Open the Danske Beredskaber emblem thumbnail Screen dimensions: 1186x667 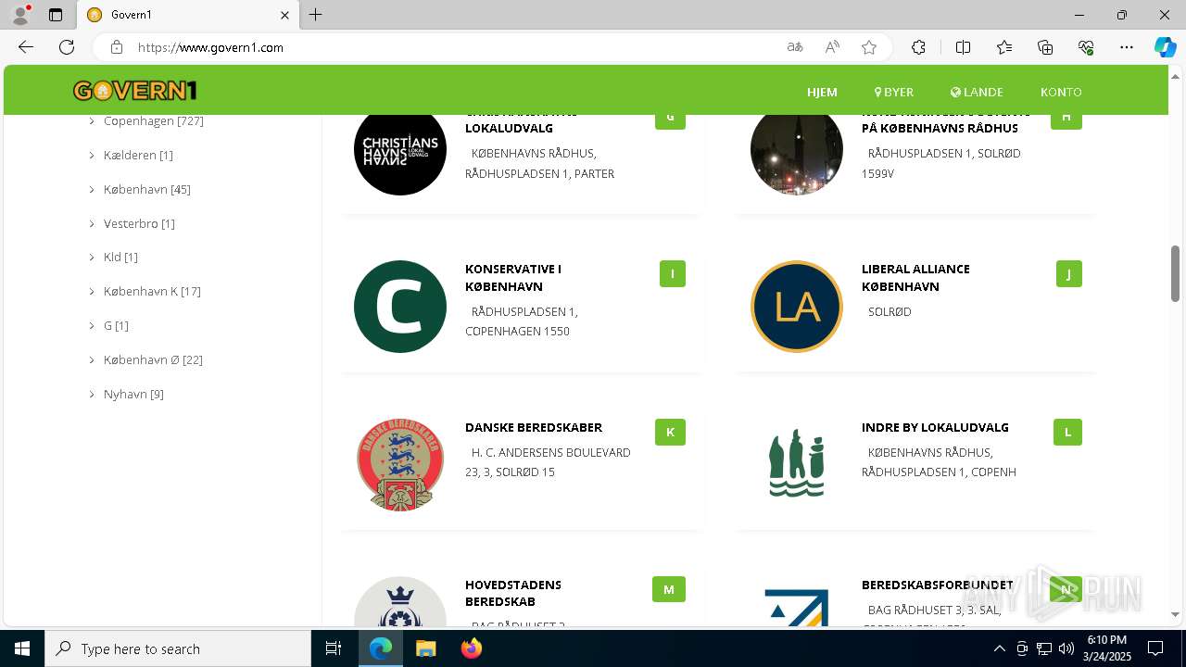coord(400,464)
